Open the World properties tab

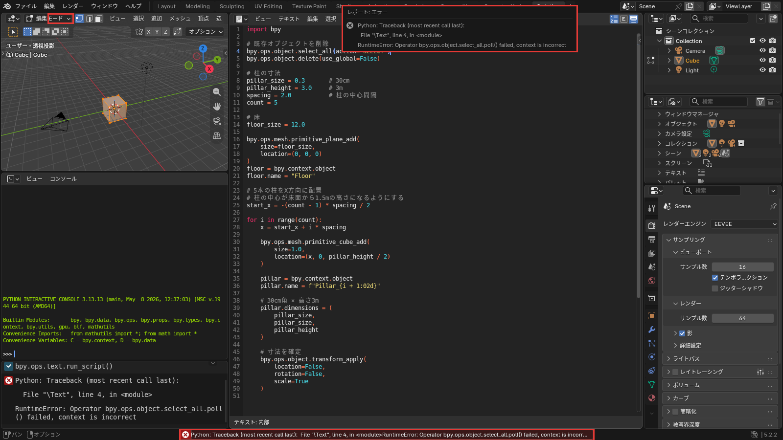[652, 281]
